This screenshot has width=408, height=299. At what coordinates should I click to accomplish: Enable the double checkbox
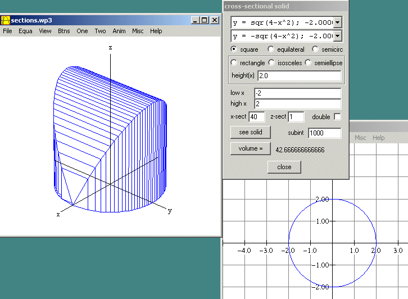point(337,116)
